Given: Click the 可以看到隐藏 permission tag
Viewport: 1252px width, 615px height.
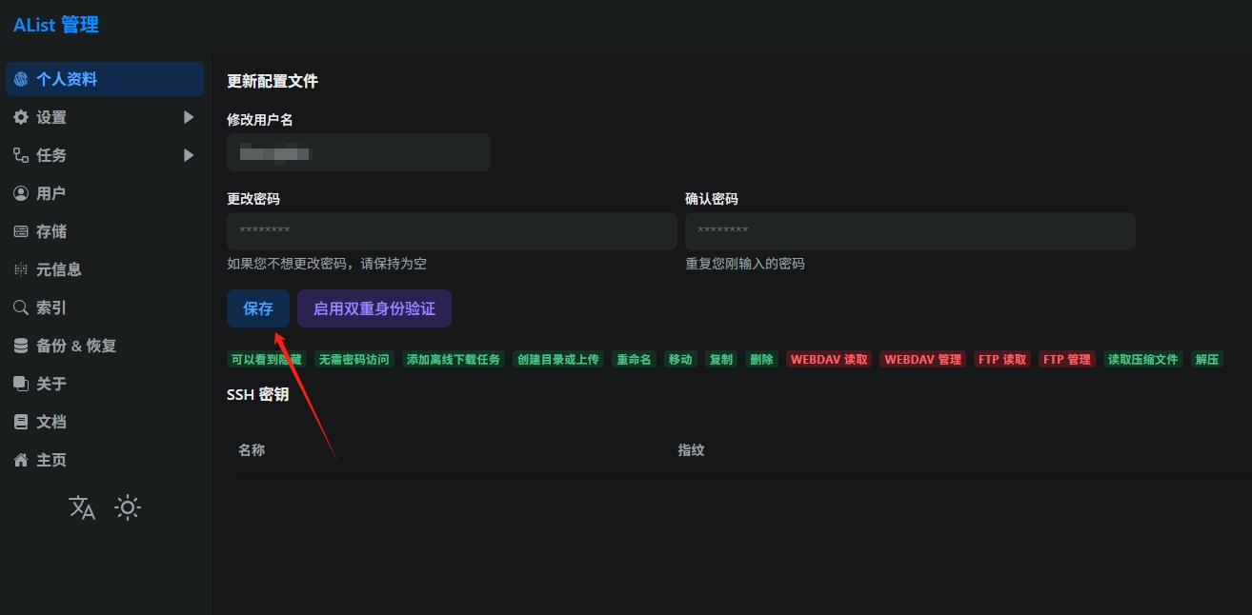Looking at the screenshot, I should point(267,360).
